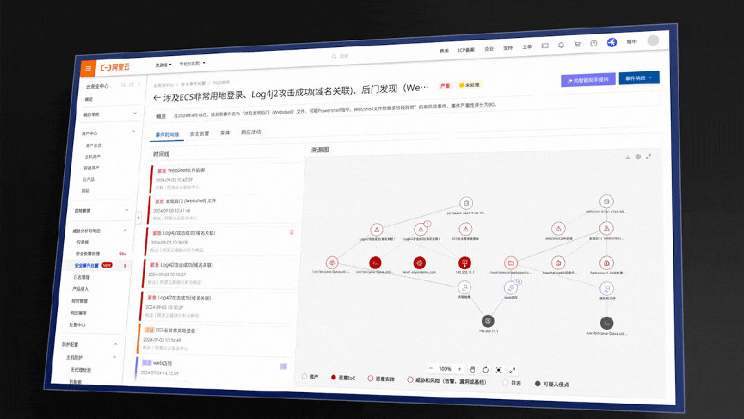Open the 事件响应 dropdown button
The height and width of the screenshot is (419, 744).
coord(639,78)
